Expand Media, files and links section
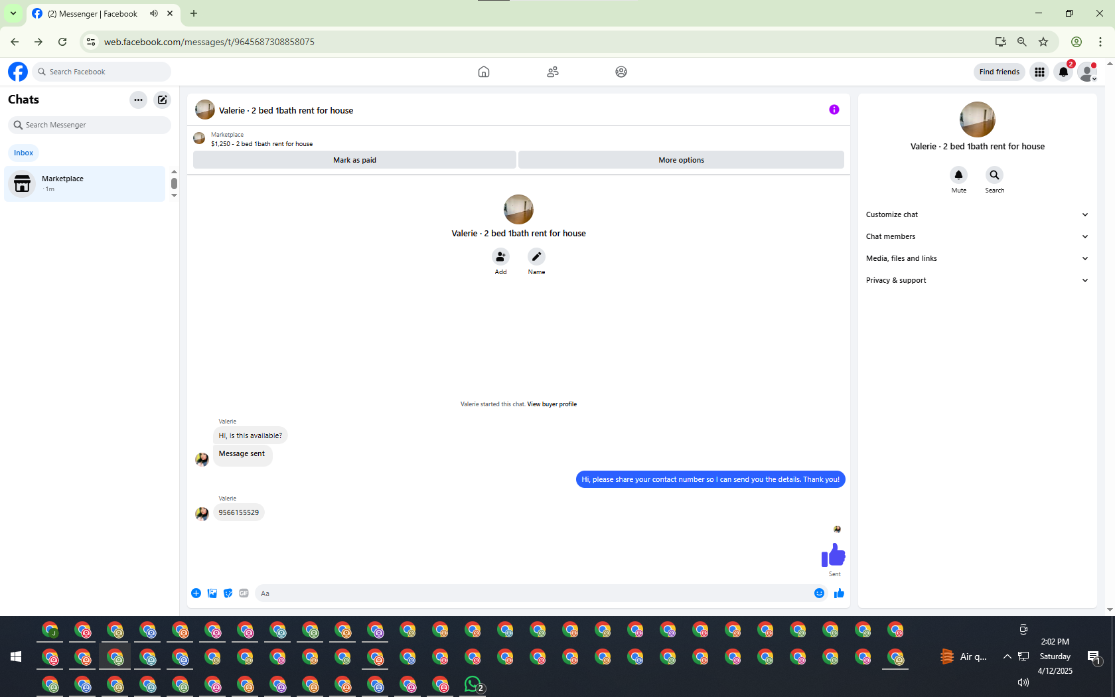The image size is (1115, 697). coord(978,258)
